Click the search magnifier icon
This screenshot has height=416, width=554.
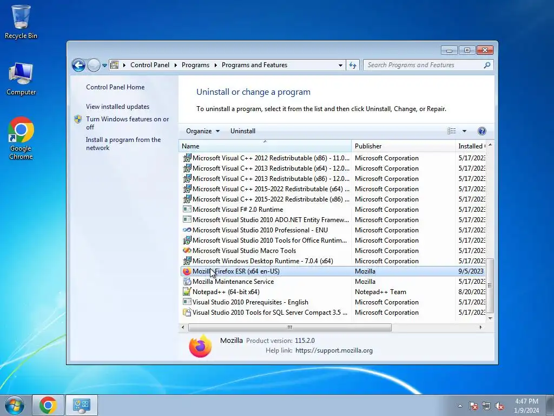(487, 65)
